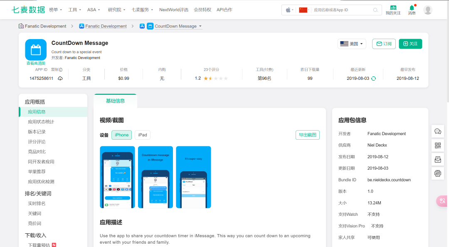Select the 基础信息 tab
Viewport: 449px width, 247px height.
[116, 101]
